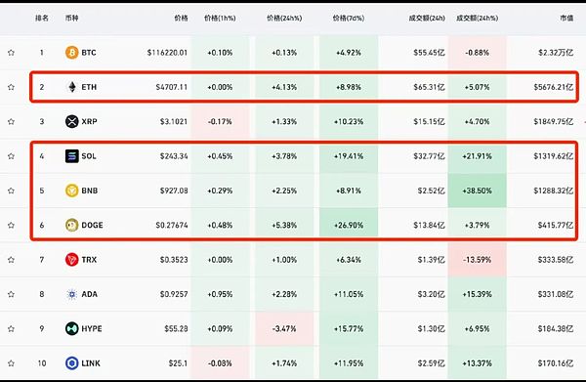Click the Ethereum ETH logo icon
Image resolution: width=586 pixels, height=382 pixels.
click(71, 87)
